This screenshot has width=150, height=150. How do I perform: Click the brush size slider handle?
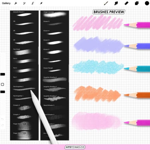3,74
